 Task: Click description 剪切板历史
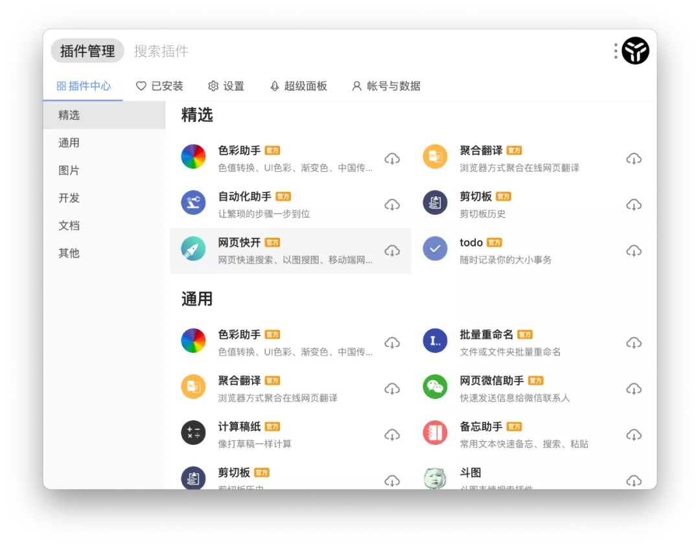tap(483, 214)
